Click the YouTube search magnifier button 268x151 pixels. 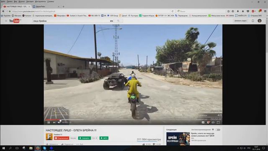click(x=118, y=21)
